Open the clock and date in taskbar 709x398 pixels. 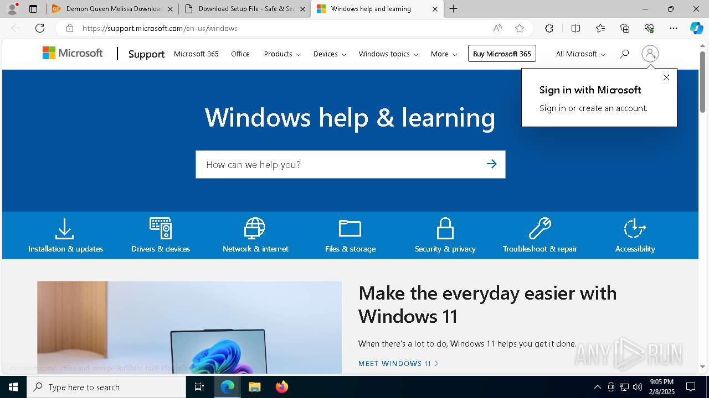coord(662,387)
